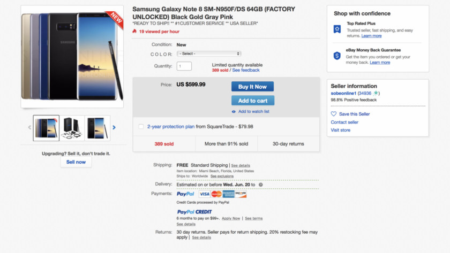Click the Contact seller link
450x253 pixels.
click(x=344, y=122)
